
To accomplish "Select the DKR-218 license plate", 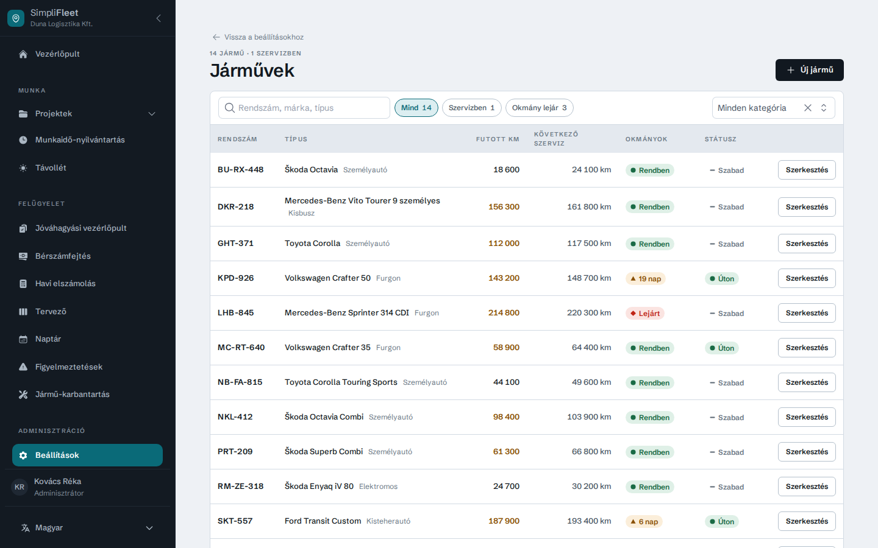I will tap(235, 207).
